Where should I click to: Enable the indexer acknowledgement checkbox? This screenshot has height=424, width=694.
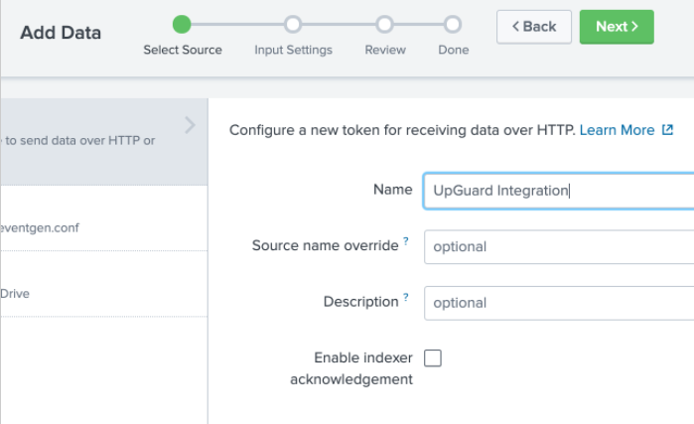pos(433,358)
